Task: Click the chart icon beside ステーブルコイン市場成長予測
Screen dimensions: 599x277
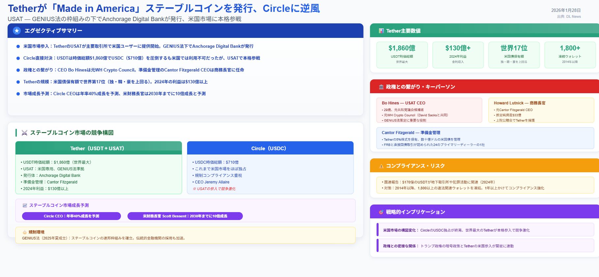Action: tap(25, 206)
